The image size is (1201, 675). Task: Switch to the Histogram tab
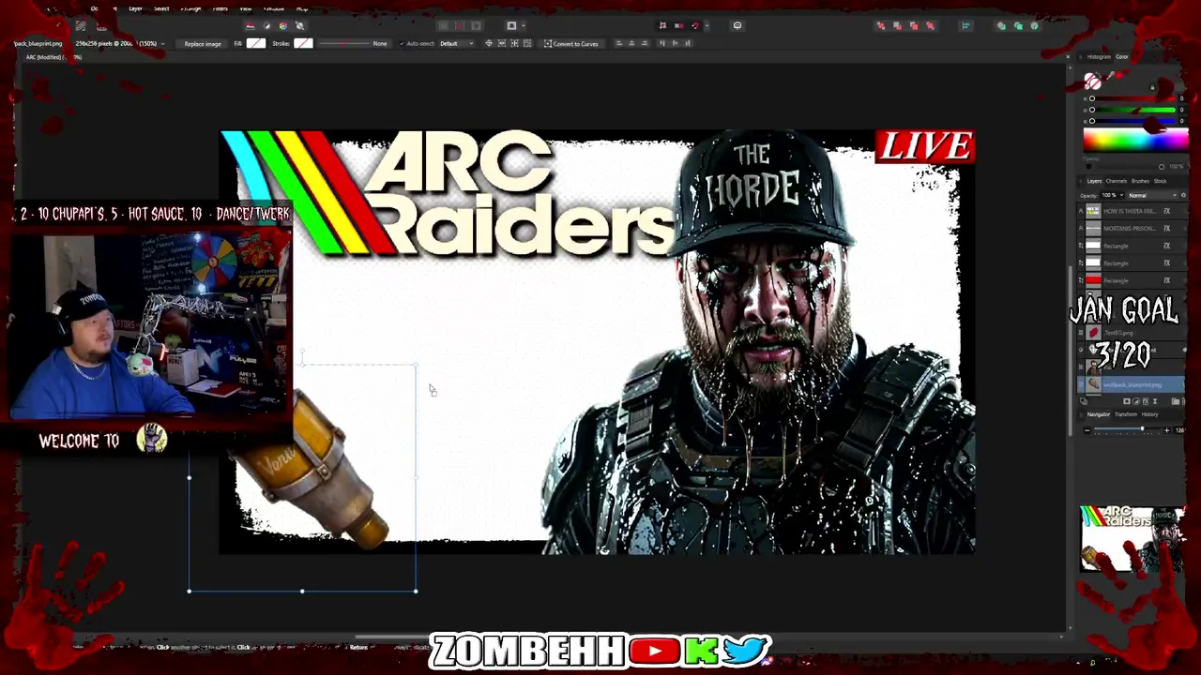[x=1099, y=57]
